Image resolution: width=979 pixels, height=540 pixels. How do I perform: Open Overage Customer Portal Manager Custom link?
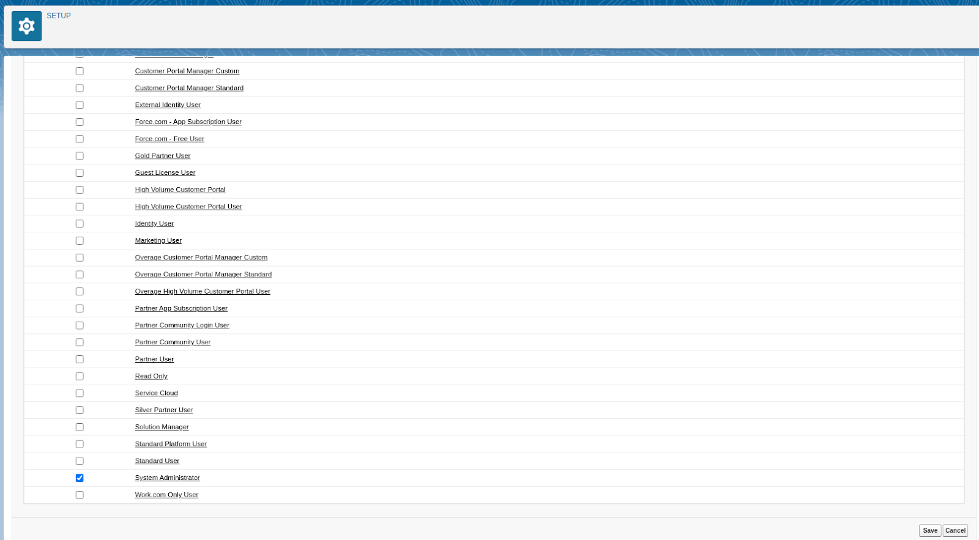201,257
